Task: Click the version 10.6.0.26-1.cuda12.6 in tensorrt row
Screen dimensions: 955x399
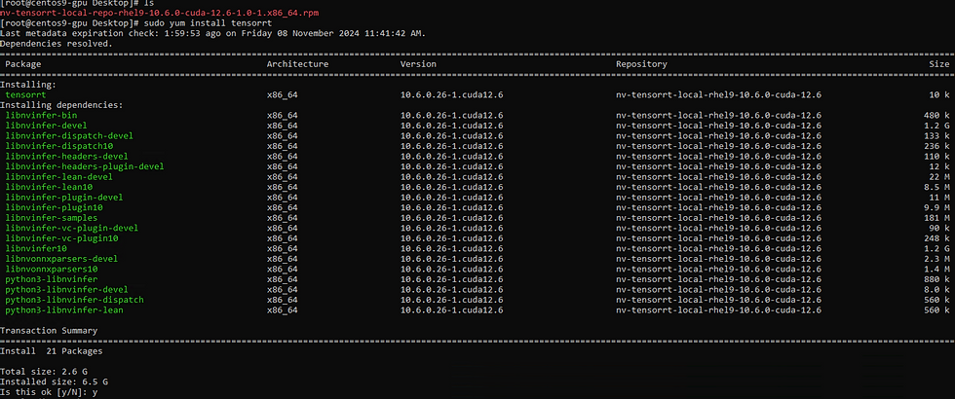Action: point(451,95)
